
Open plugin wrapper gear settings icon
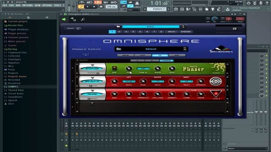[x=73, y=19]
